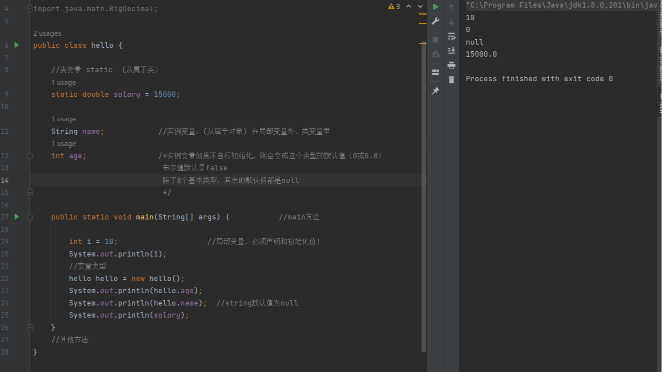This screenshot has height=372, width=662.
Task: Toggle scroll to end of console output
Action: tap(451, 51)
